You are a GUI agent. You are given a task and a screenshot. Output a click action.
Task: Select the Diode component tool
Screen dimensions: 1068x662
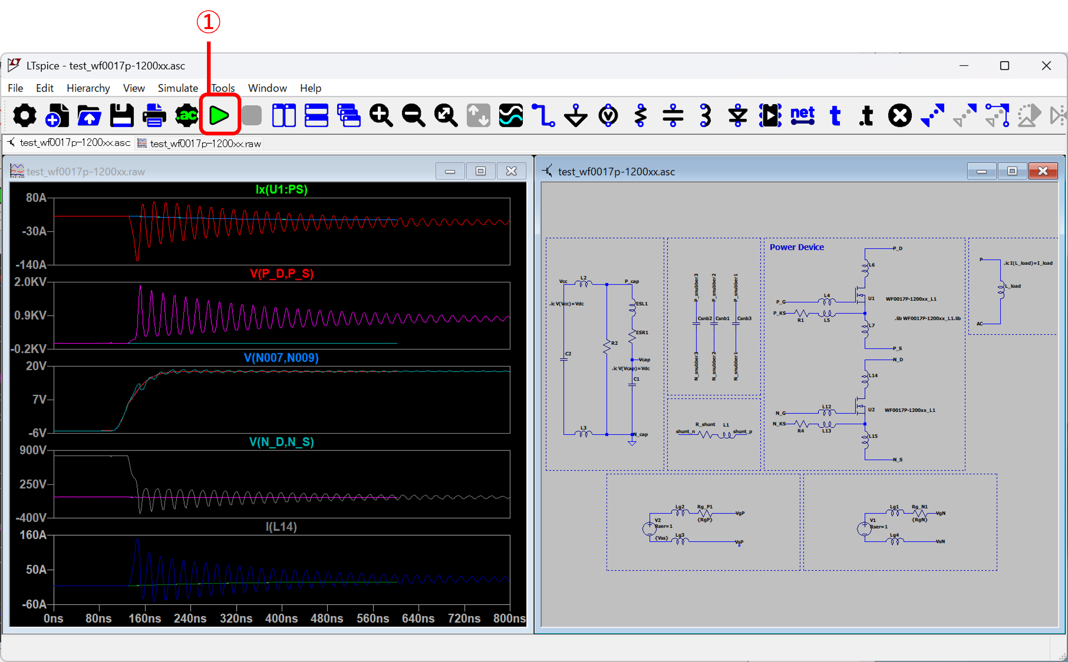click(x=737, y=115)
